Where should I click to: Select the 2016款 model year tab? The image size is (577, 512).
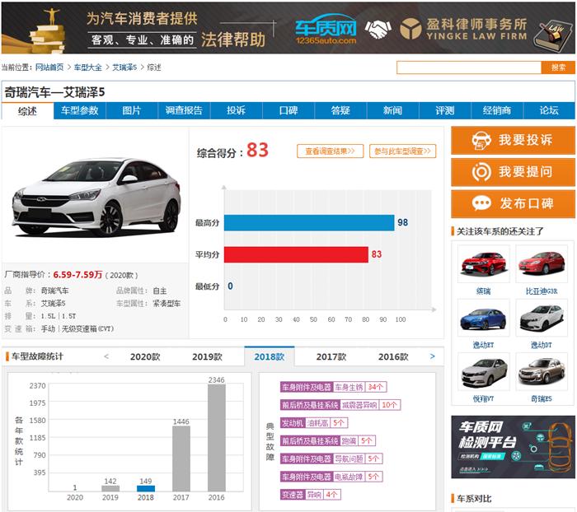coord(393,357)
